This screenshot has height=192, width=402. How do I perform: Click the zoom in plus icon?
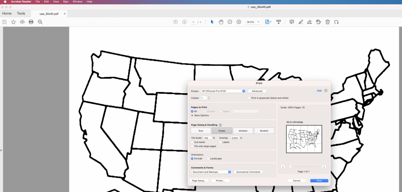[239, 22]
